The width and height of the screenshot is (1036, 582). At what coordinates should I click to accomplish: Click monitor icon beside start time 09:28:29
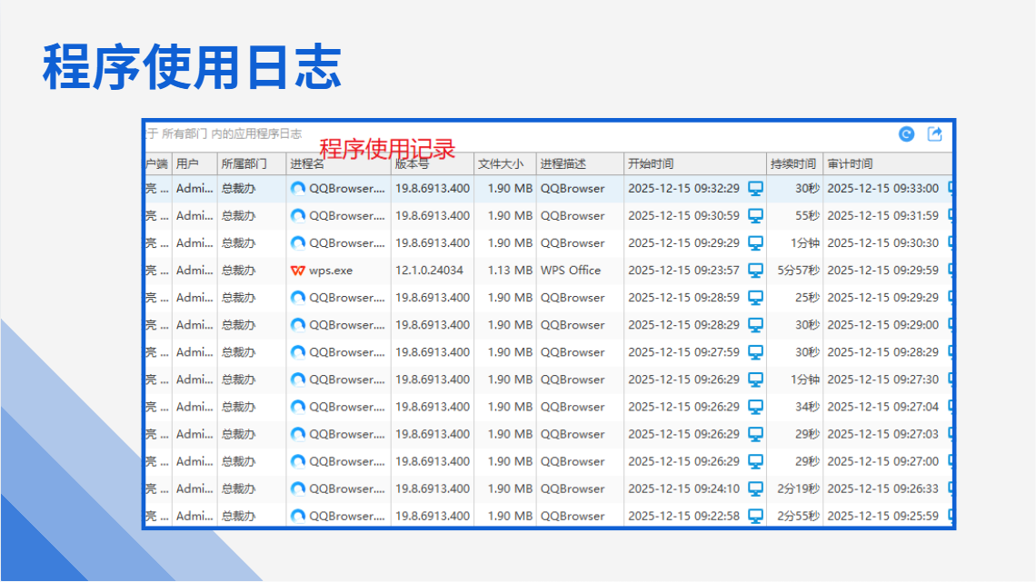tap(755, 325)
